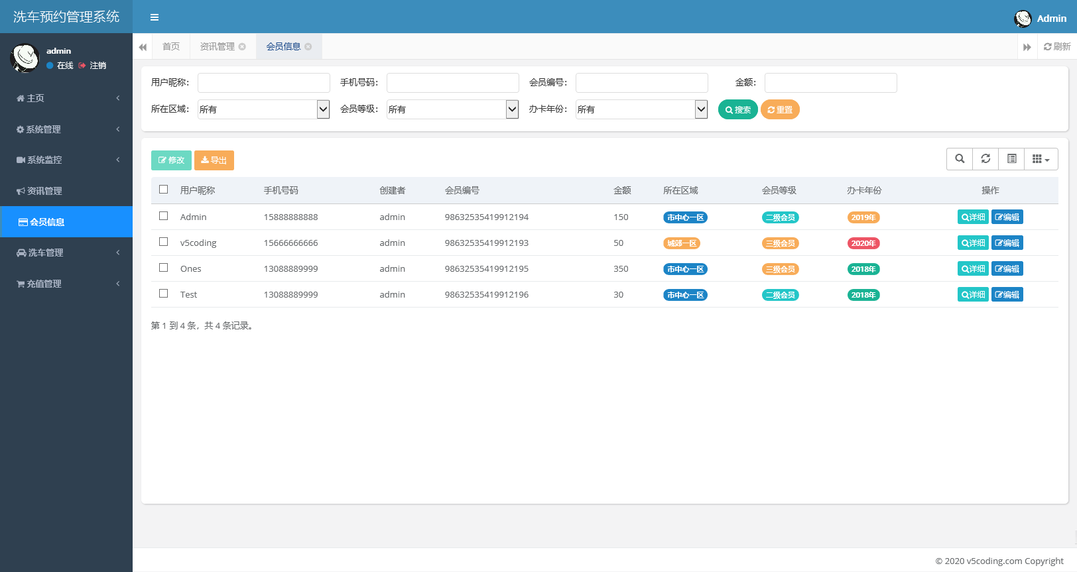Expand 系统管理 sidebar menu
This screenshot has height=572, width=1077.
coord(66,129)
